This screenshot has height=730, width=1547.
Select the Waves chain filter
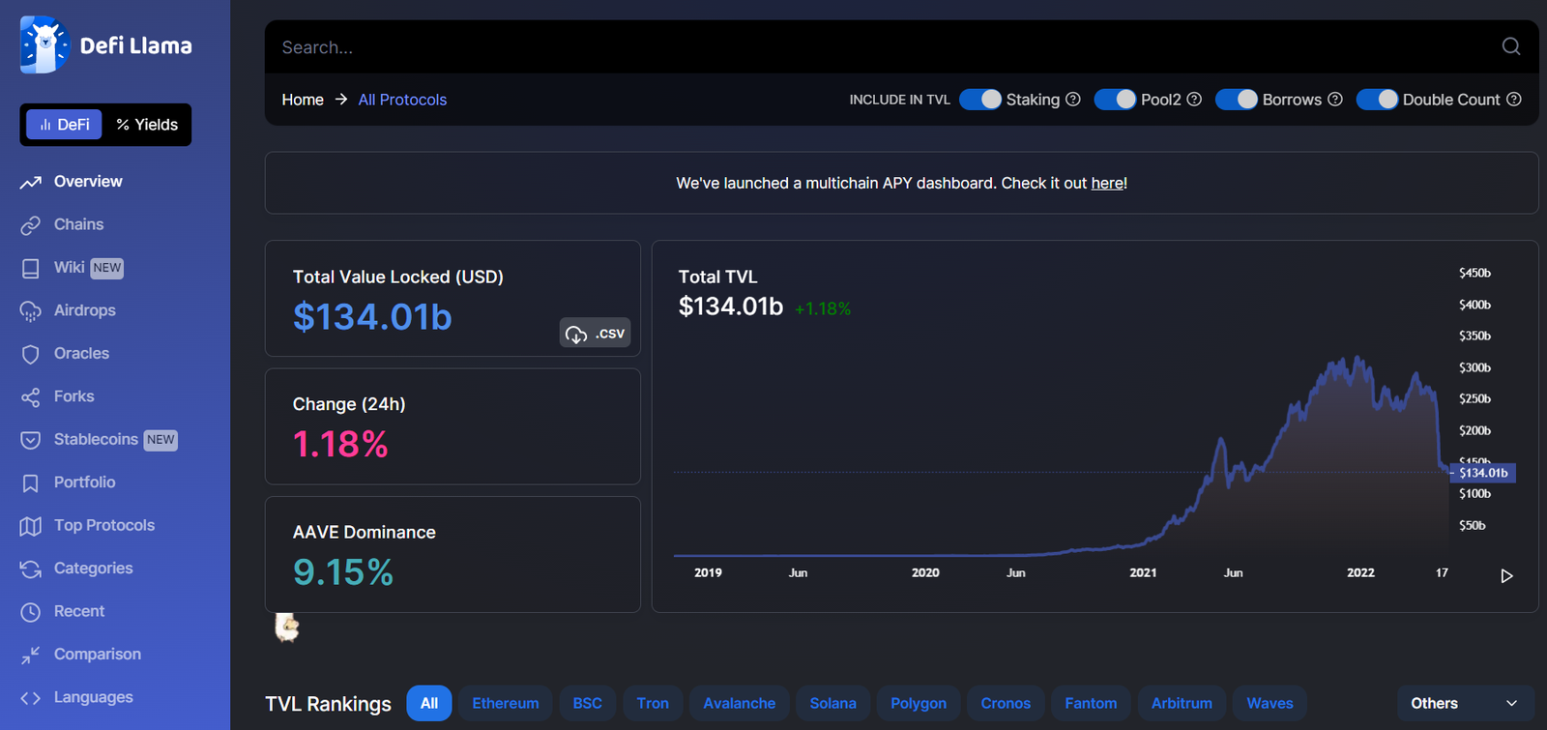pyautogui.click(x=1270, y=703)
